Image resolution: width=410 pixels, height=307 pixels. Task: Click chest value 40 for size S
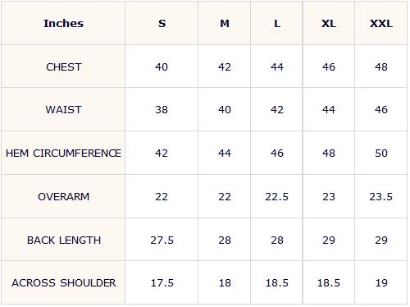162,66
